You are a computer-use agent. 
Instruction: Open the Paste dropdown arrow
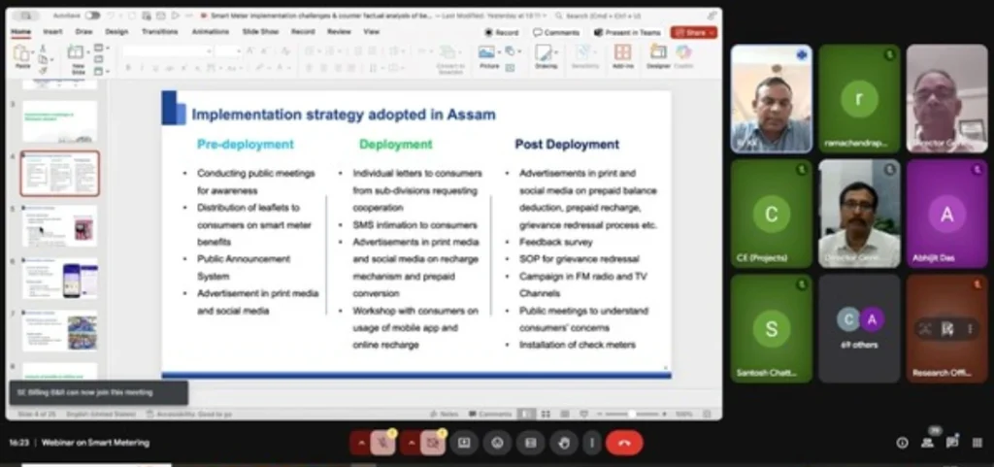(22, 66)
